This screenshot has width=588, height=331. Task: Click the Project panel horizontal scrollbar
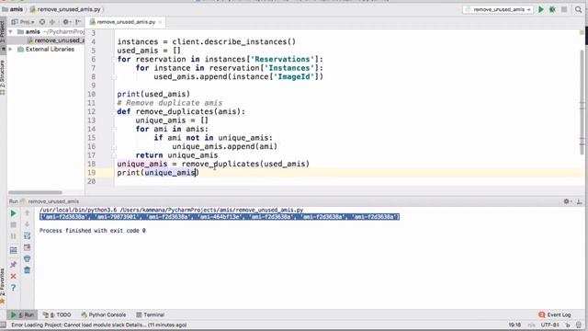(35, 192)
